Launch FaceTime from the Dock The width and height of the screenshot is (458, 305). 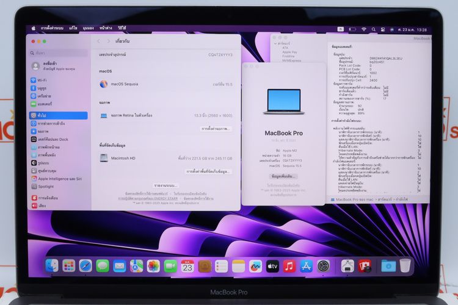point(170,266)
